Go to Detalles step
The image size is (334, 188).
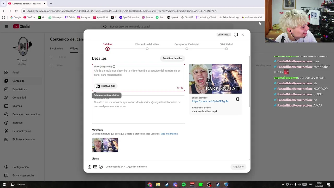tap(108, 46)
